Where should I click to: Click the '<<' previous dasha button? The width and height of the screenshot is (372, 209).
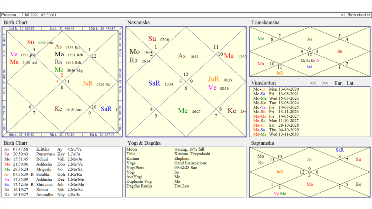pos(313,83)
